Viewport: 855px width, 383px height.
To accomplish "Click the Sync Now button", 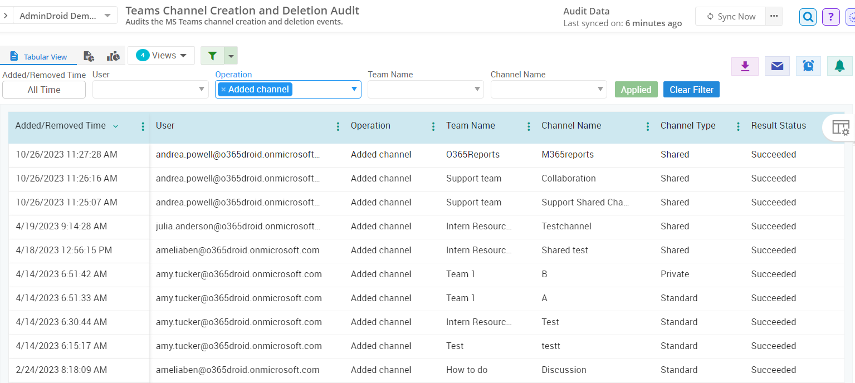I will (730, 16).
